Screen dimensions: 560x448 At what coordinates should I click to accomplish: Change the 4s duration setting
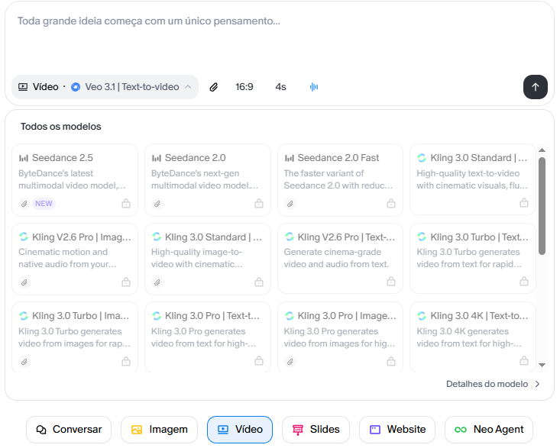click(x=280, y=87)
